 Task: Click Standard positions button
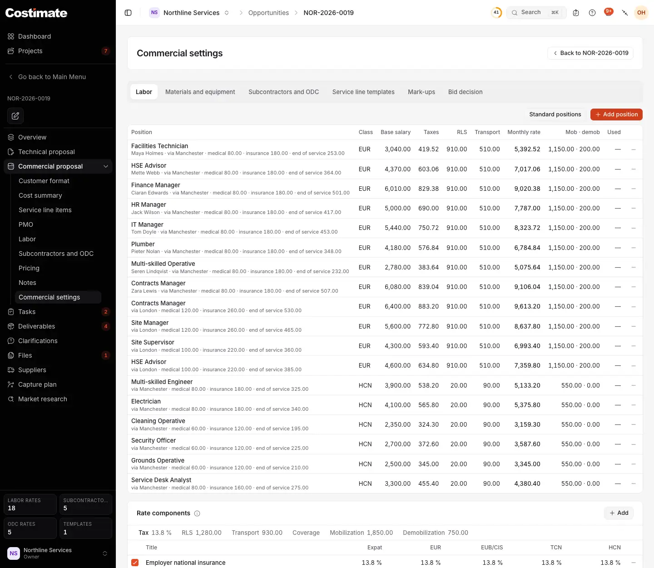coord(555,115)
